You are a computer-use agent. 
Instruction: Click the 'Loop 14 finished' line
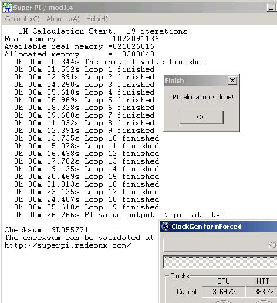(86, 169)
